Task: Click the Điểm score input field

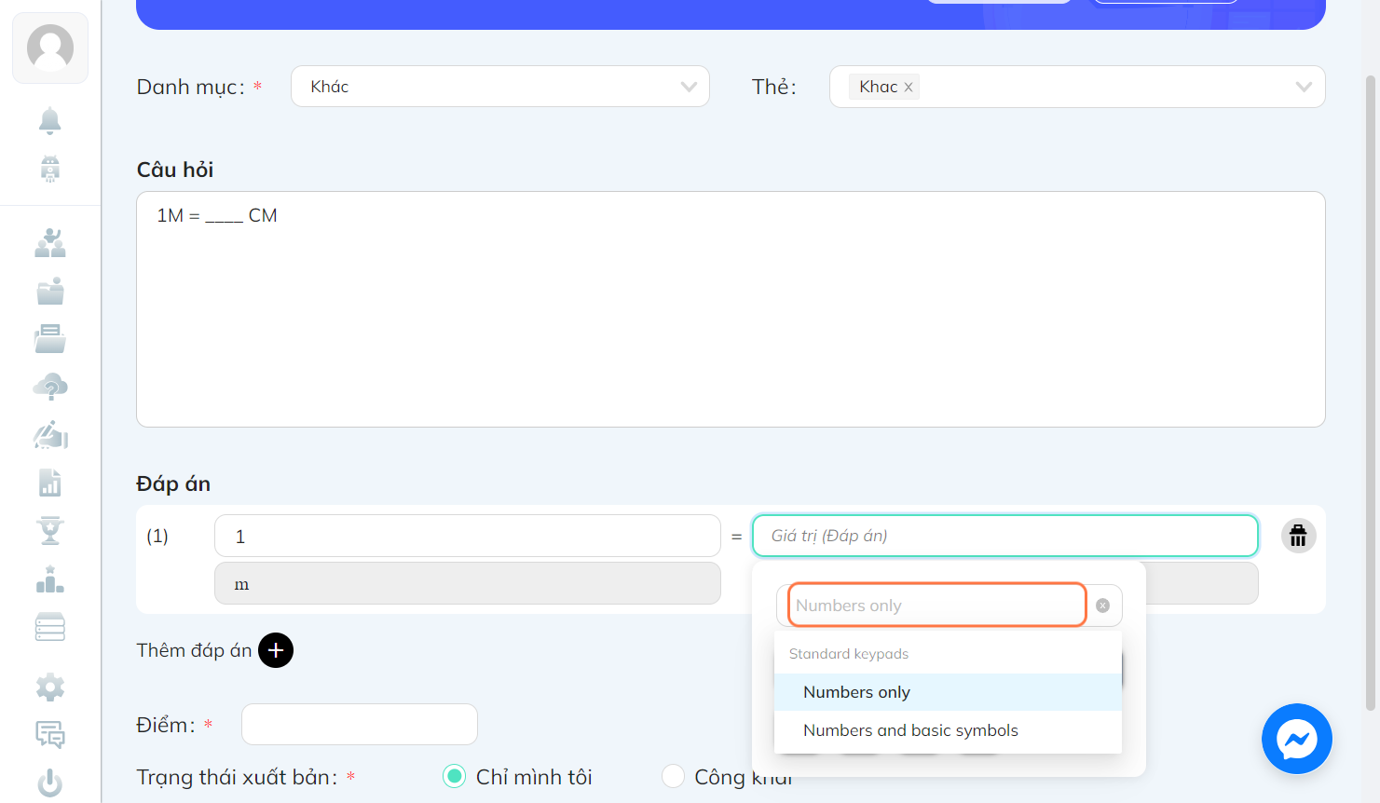Action: 360,724
